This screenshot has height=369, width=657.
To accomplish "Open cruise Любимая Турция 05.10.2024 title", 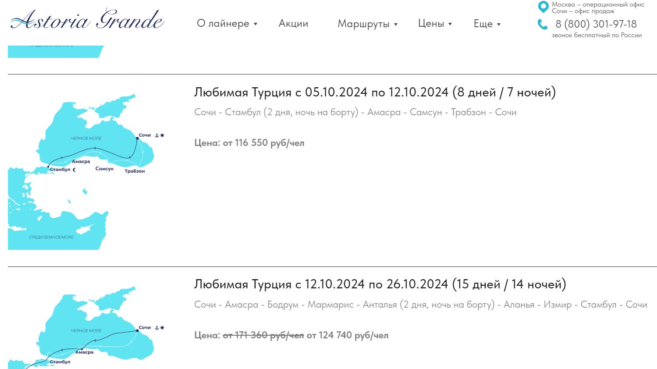I will click(x=375, y=92).
